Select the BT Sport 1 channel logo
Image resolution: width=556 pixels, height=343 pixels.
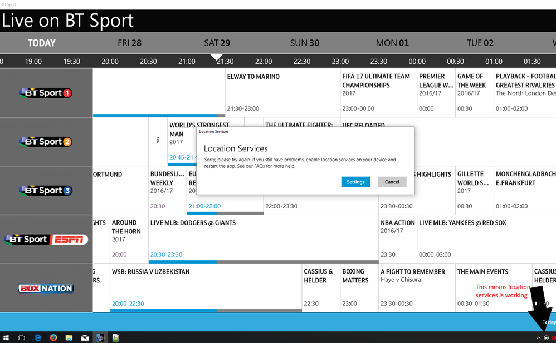point(46,93)
